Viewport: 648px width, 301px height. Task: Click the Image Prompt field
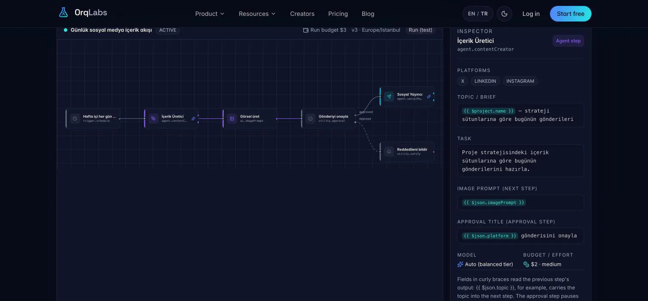521,202
